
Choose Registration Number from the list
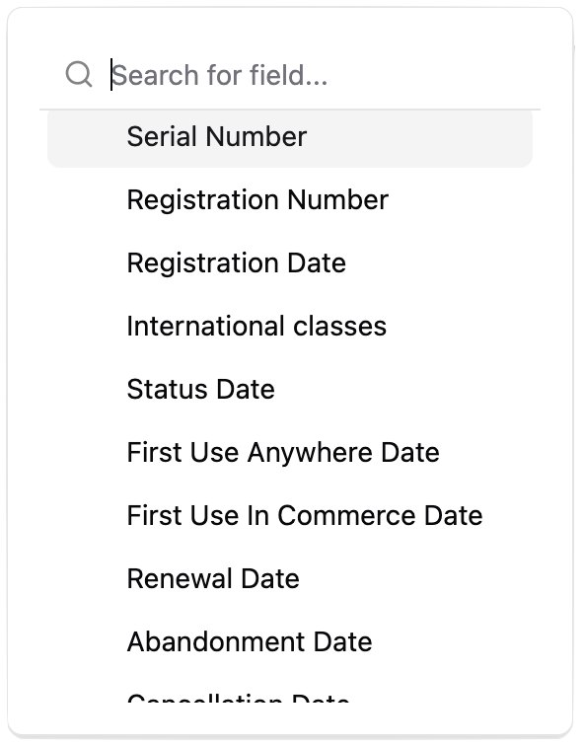[290, 199]
